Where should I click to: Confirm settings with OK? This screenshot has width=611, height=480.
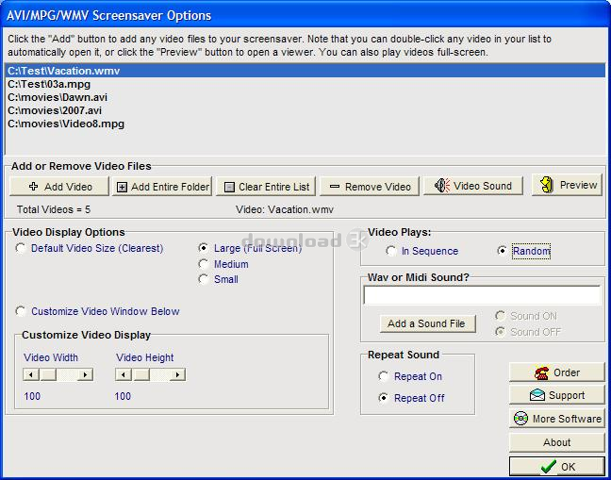(x=556, y=466)
